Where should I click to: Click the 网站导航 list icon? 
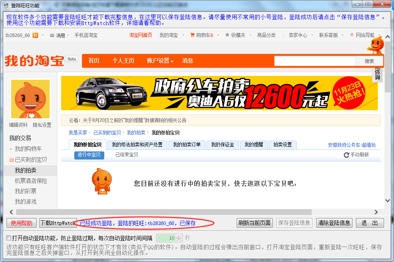352,35
